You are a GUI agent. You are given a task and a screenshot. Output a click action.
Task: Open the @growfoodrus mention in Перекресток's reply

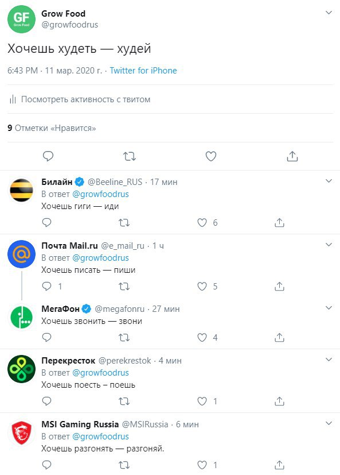click(x=100, y=373)
